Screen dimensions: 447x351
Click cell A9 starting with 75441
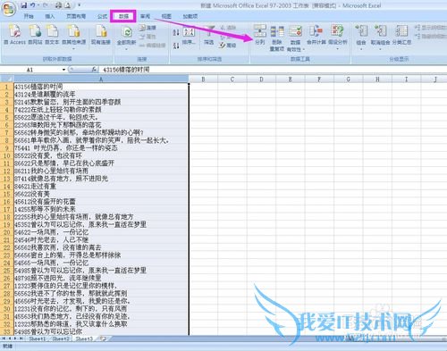[101, 148]
